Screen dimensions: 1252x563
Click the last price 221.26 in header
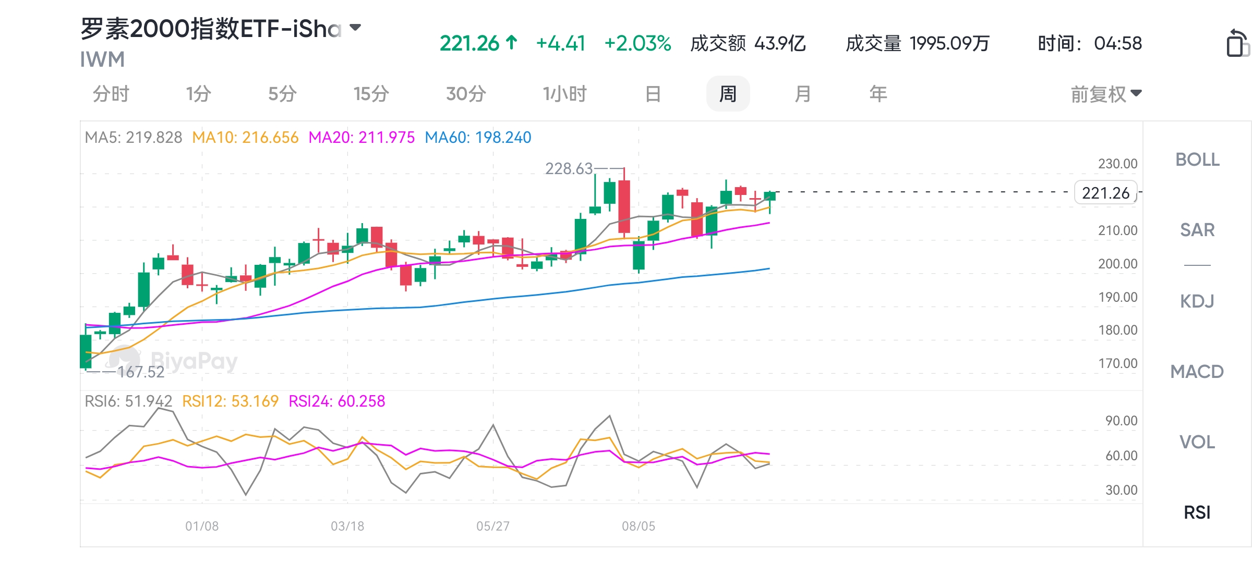pyautogui.click(x=469, y=43)
